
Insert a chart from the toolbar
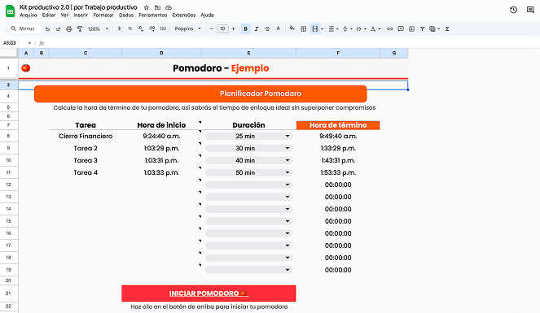411,28
